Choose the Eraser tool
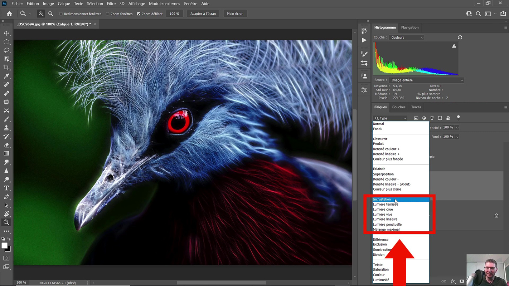The height and width of the screenshot is (286, 509). 6,145
